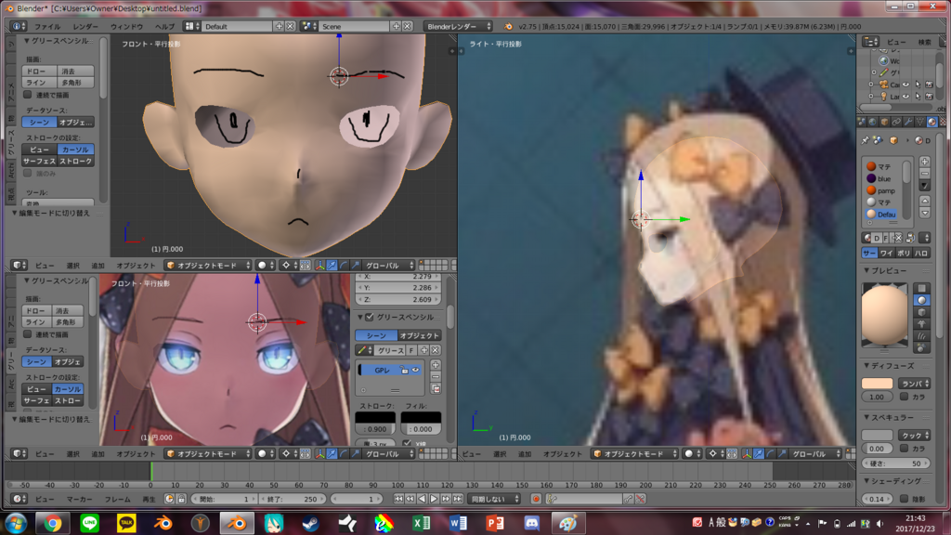This screenshot has height=535, width=951.
Task: Click the black ストローク color swatch
Action: click(x=375, y=418)
